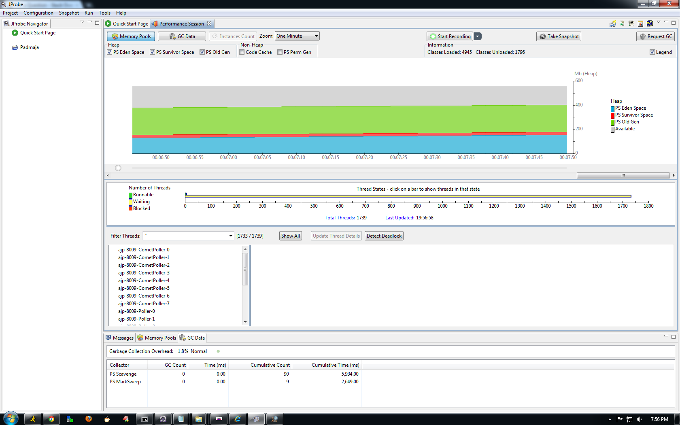Open Google Chrome from the taskbar

coord(51,419)
